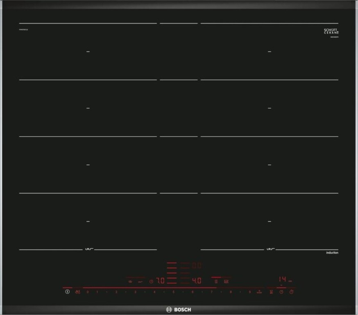Tap the cooking timer clock icon
Screen dimensions: 358x315
(x=281, y=292)
